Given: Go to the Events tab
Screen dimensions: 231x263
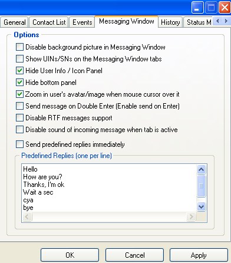Looking at the screenshot, I should (x=82, y=22).
